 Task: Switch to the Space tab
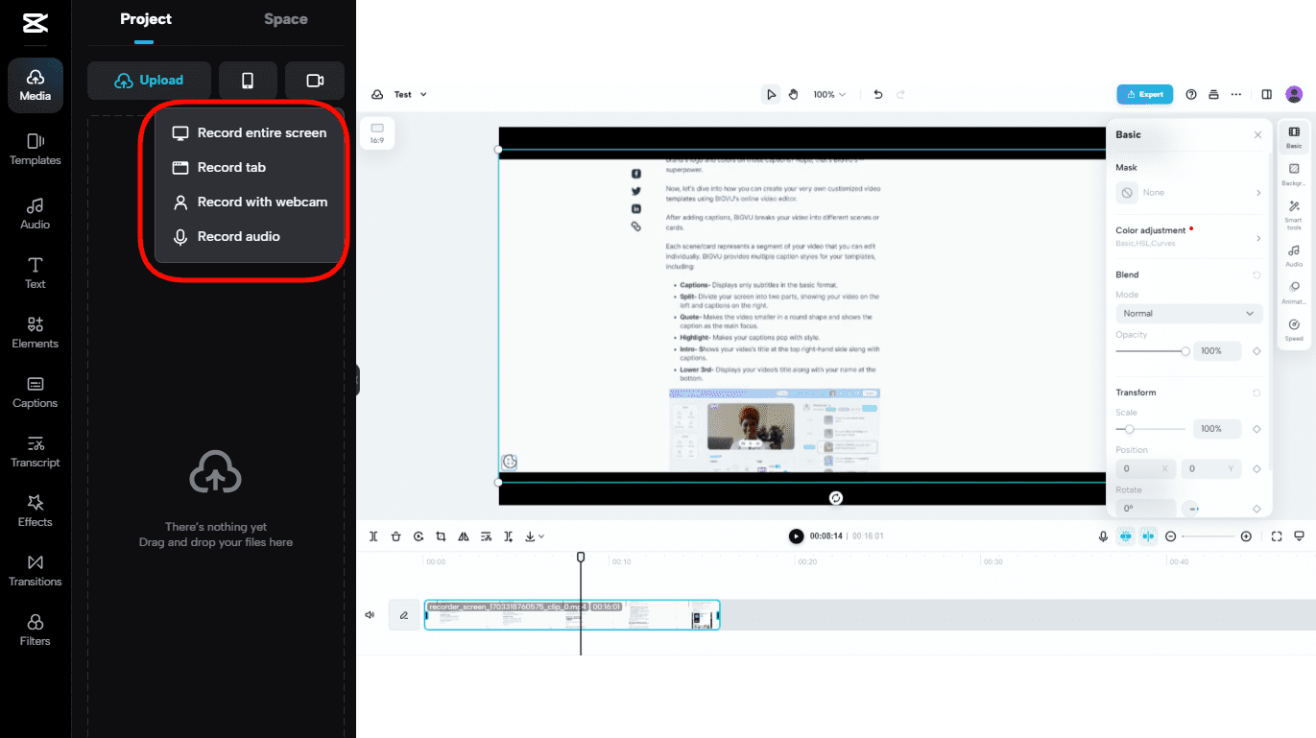click(x=285, y=18)
